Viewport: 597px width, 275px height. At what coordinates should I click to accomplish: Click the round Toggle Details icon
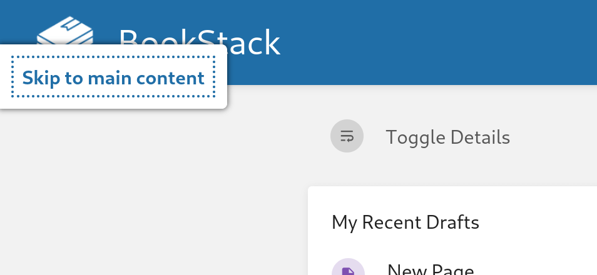coord(347,136)
